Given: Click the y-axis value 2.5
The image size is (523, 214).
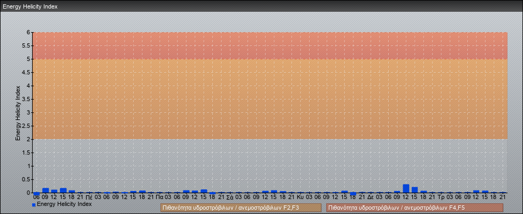Looking at the screenshot, I should (x=26, y=126).
